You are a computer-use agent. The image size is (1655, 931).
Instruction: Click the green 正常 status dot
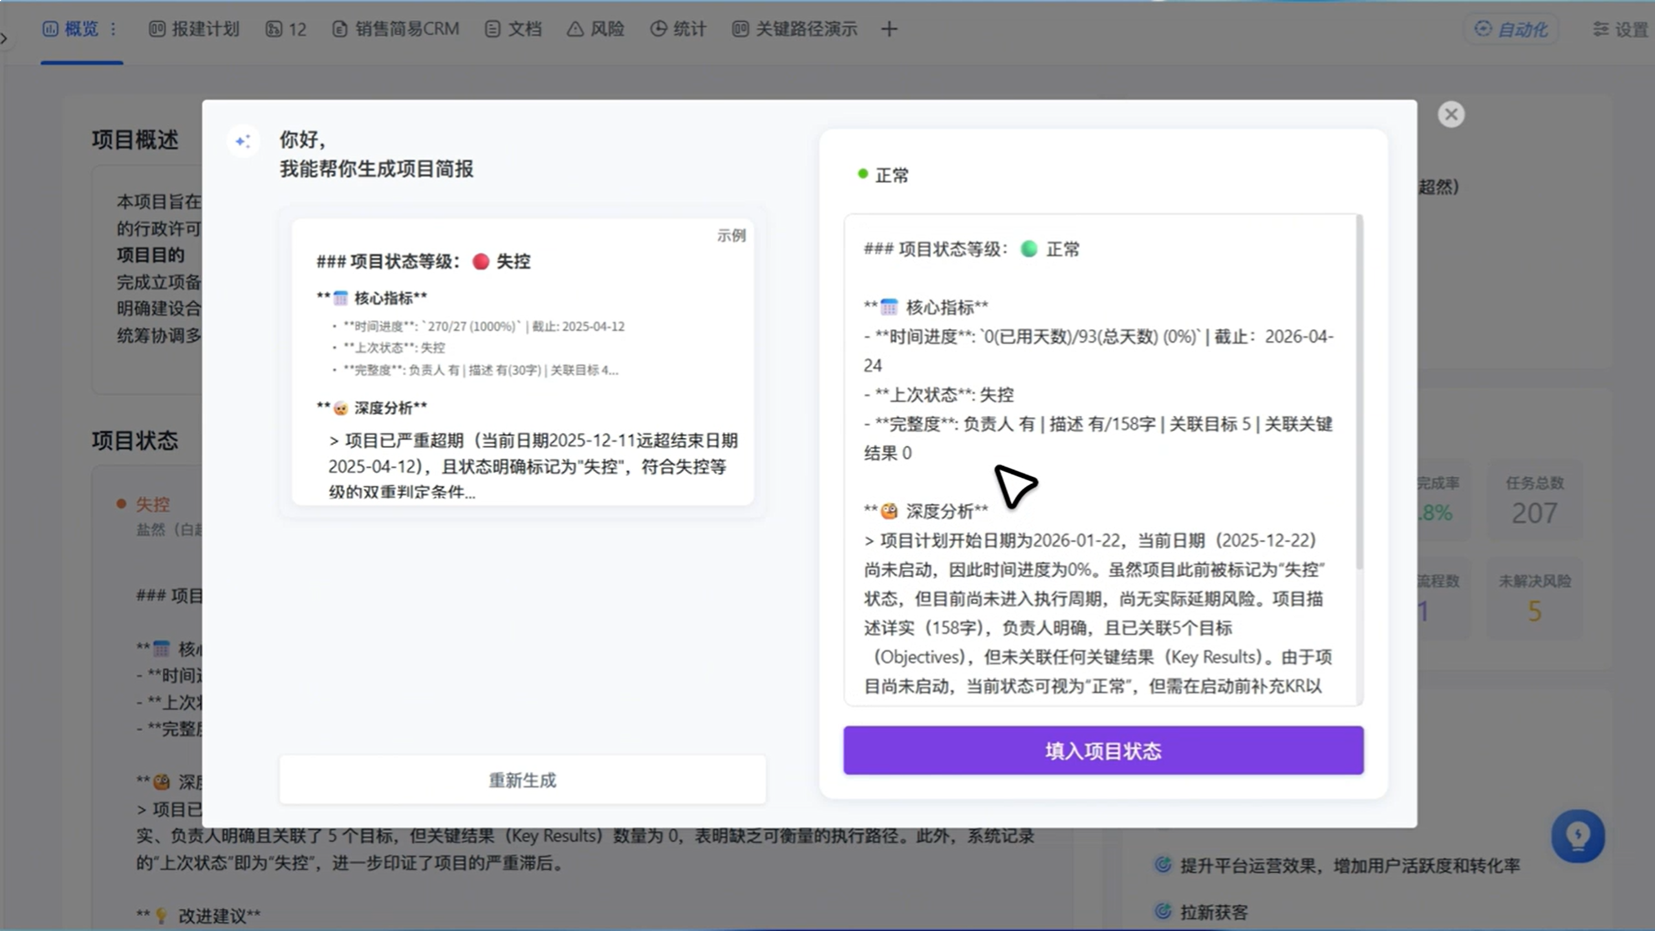coord(862,174)
